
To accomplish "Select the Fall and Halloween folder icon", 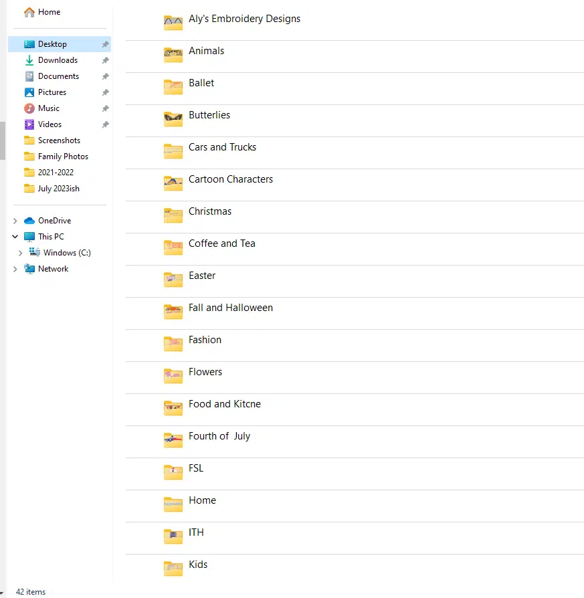I will [x=173, y=312].
